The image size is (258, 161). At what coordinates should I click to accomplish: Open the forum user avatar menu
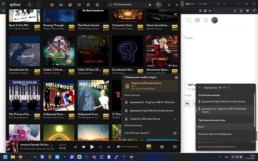click(x=214, y=20)
